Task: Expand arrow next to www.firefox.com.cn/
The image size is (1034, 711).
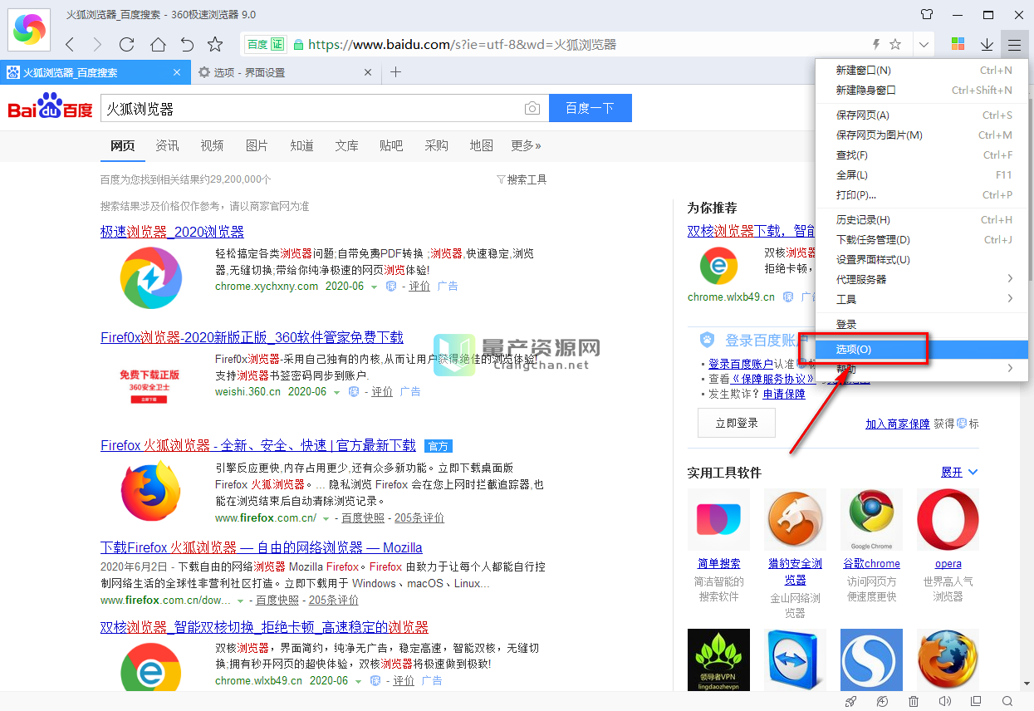Action: pos(326,518)
